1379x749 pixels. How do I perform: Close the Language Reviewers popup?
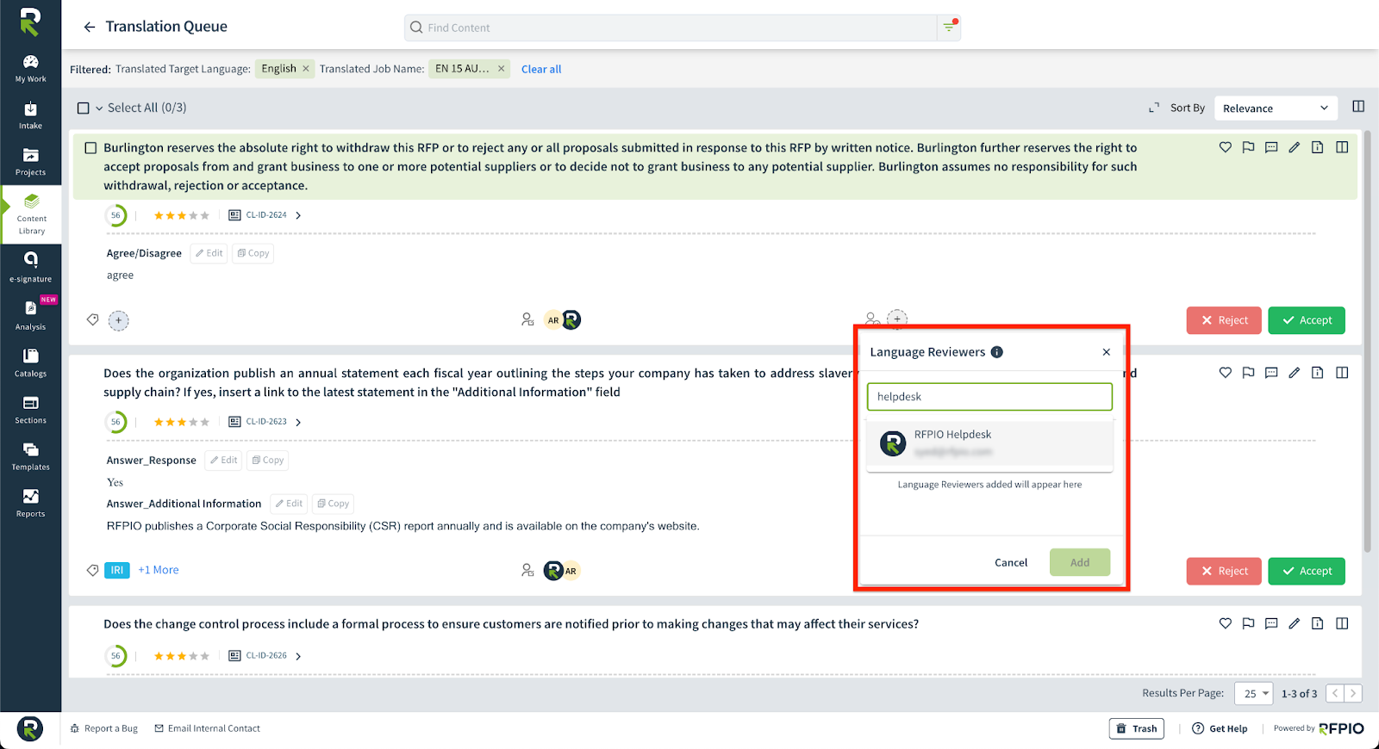(x=1107, y=352)
